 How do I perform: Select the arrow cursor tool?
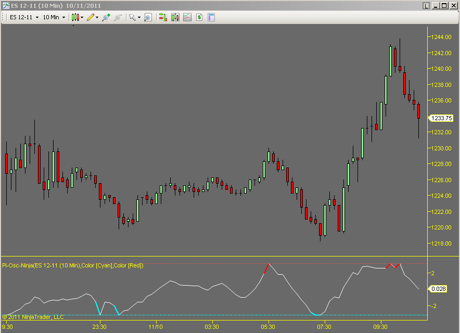132,17
